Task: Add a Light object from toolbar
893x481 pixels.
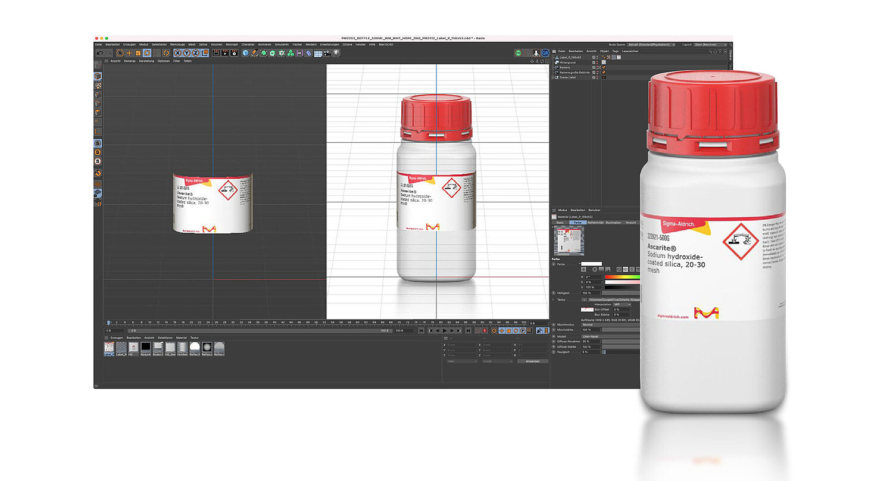Action: pyautogui.click(x=336, y=53)
